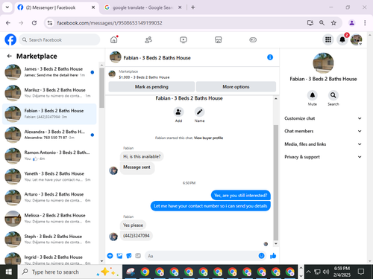Mute the Fabian conversation
This screenshot has height=279, width=373.
click(313, 95)
